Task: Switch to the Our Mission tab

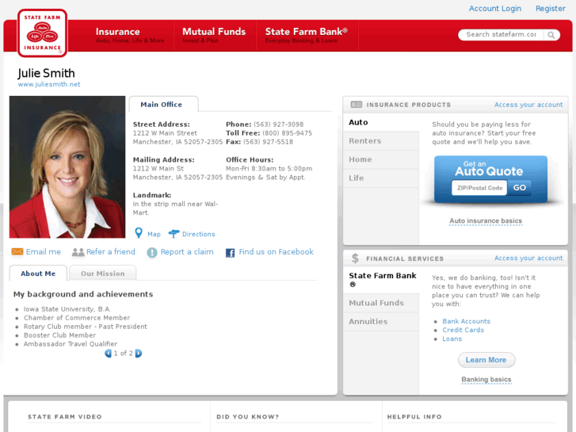Action: (x=103, y=273)
